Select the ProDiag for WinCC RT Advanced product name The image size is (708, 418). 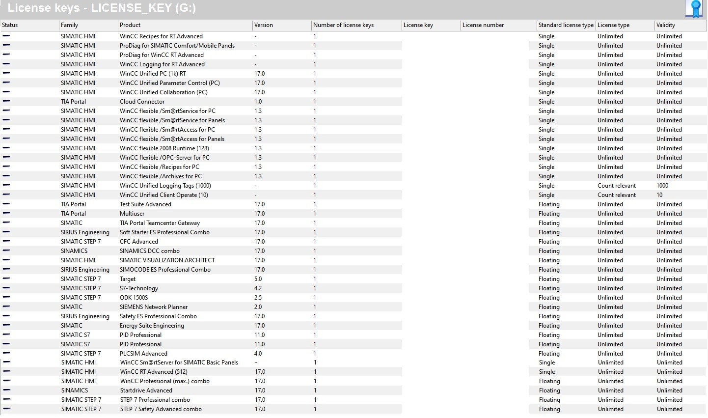[162, 55]
